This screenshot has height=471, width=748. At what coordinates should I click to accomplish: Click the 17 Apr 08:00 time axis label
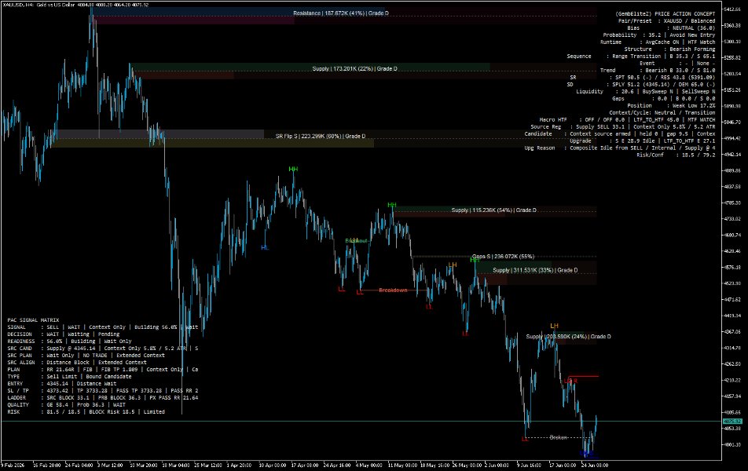pyautogui.click(x=304, y=466)
